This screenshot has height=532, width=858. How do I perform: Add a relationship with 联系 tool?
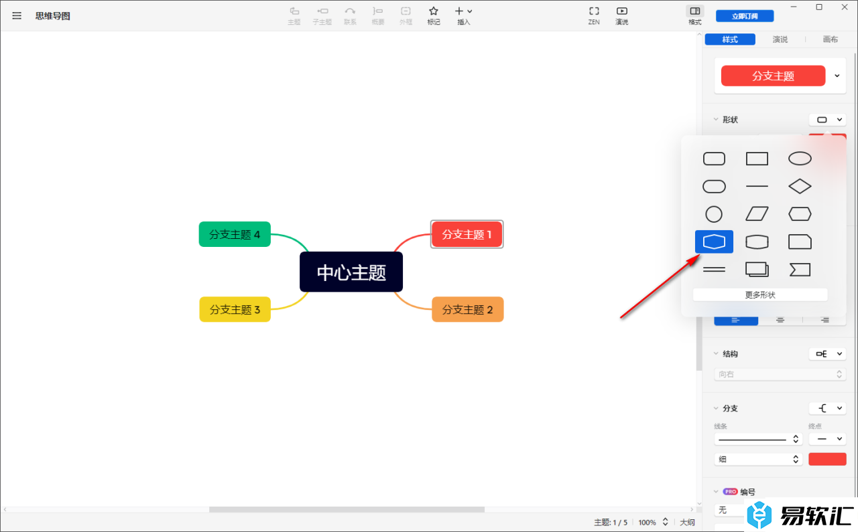[x=350, y=15]
